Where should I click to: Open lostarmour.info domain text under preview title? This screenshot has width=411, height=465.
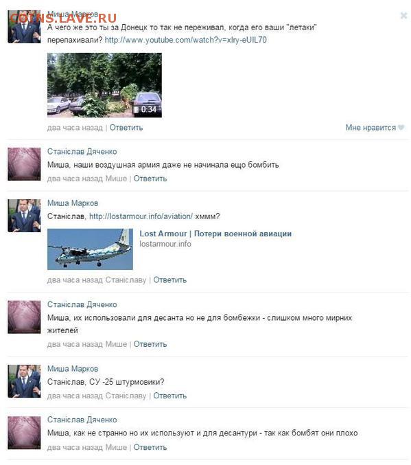[x=165, y=244]
